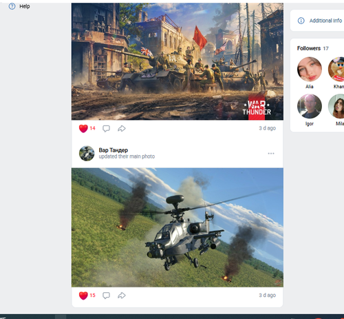Share the post with 14 likes
Image resolution: width=344 pixels, height=319 pixels.
tap(122, 128)
